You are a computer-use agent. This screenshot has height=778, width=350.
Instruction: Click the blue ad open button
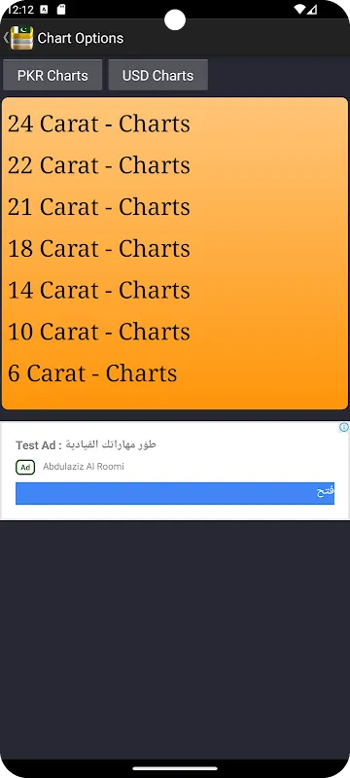click(175, 493)
